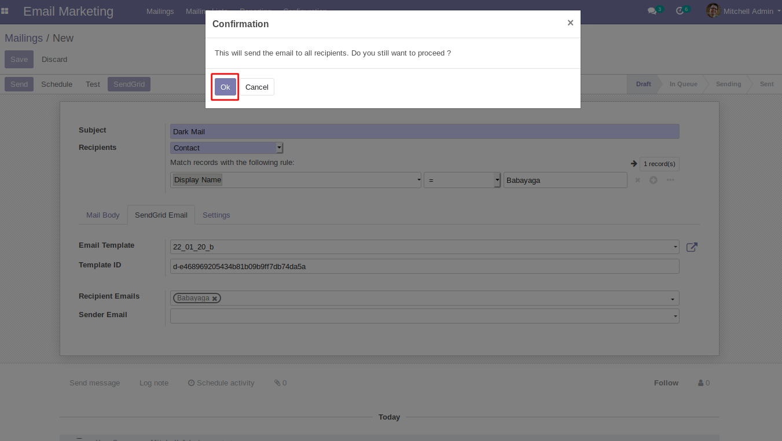Click the Send button in toolbar
782x441 pixels.
[19, 84]
